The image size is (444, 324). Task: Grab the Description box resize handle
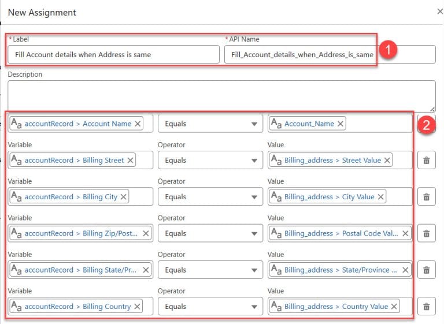point(432,110)
